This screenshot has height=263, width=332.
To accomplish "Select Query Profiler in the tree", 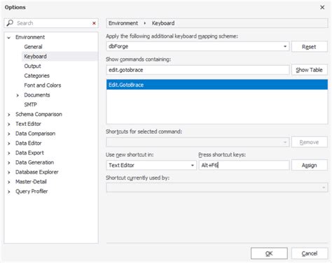I will point(32,192).
